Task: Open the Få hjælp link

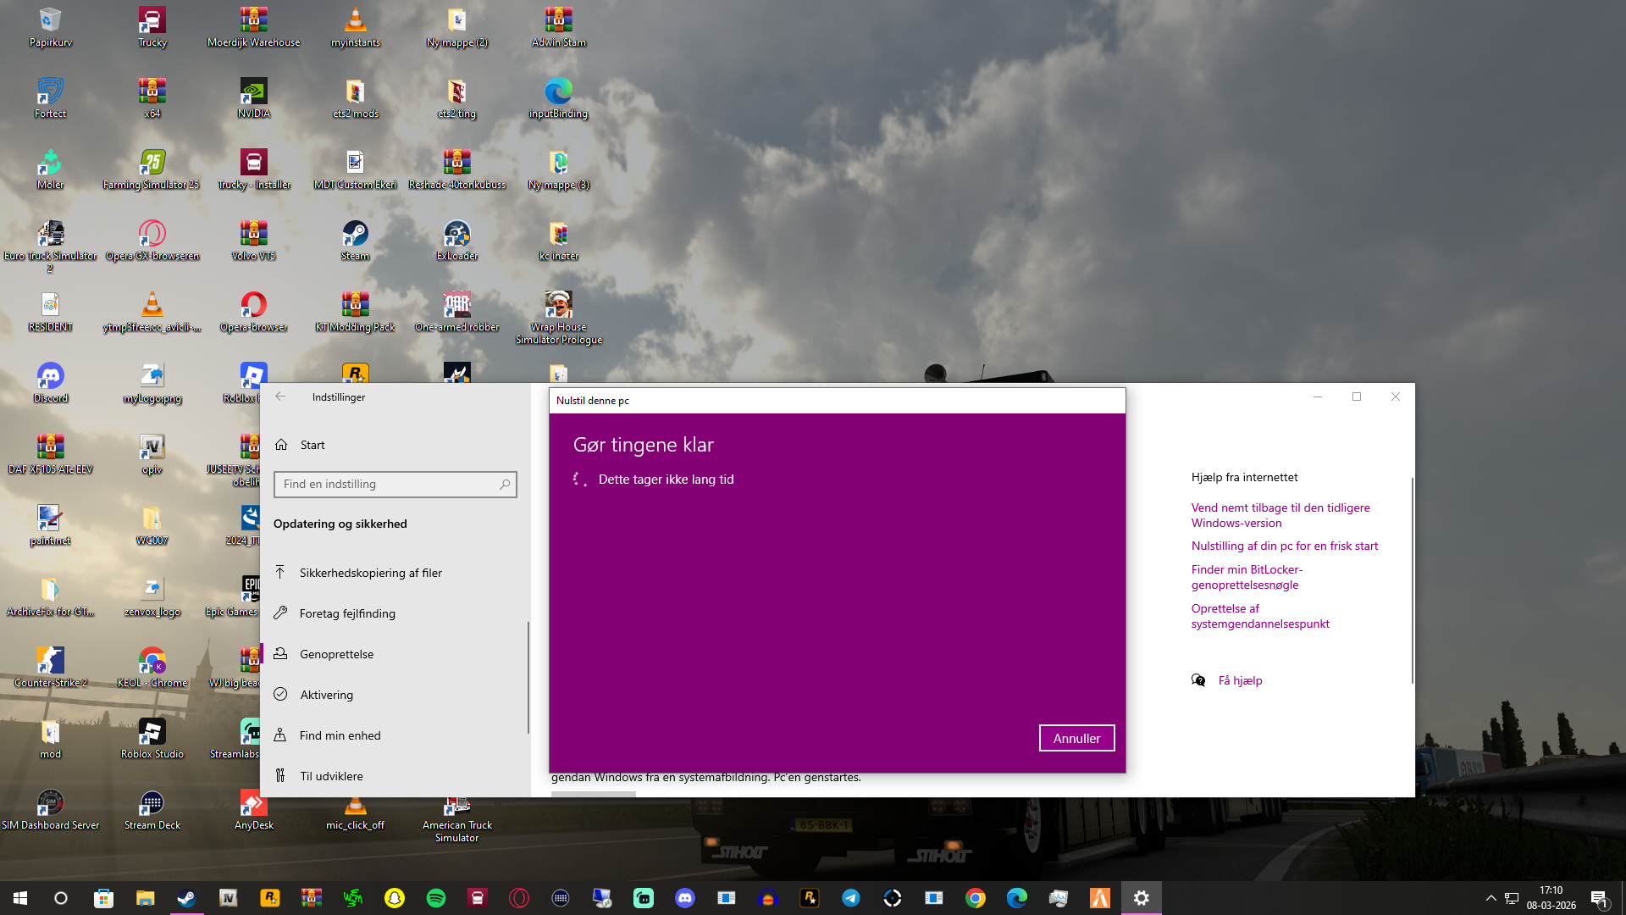Action: pyautogui.click(x=1240, y=680)
